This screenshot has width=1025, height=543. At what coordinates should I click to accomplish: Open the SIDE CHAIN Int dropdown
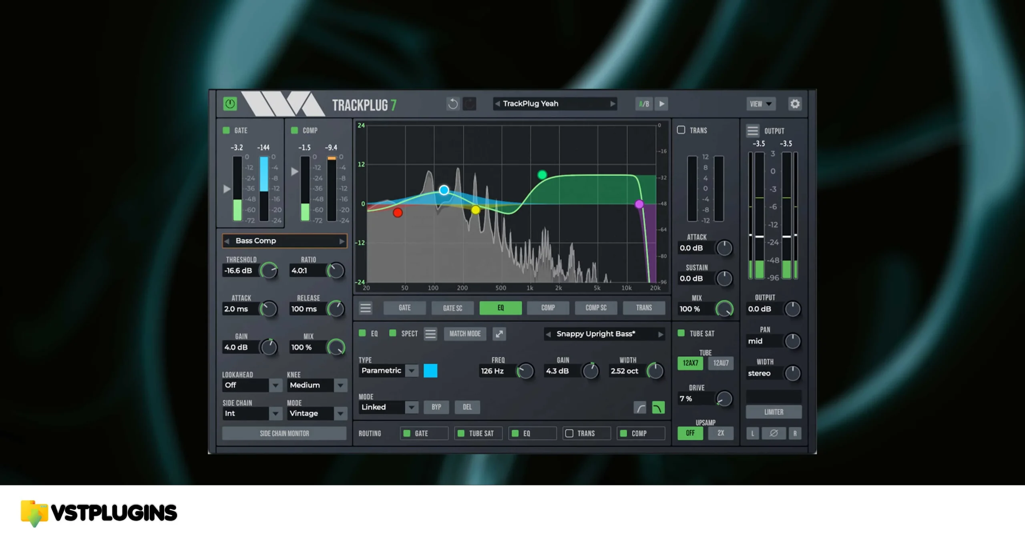[252, 414]
